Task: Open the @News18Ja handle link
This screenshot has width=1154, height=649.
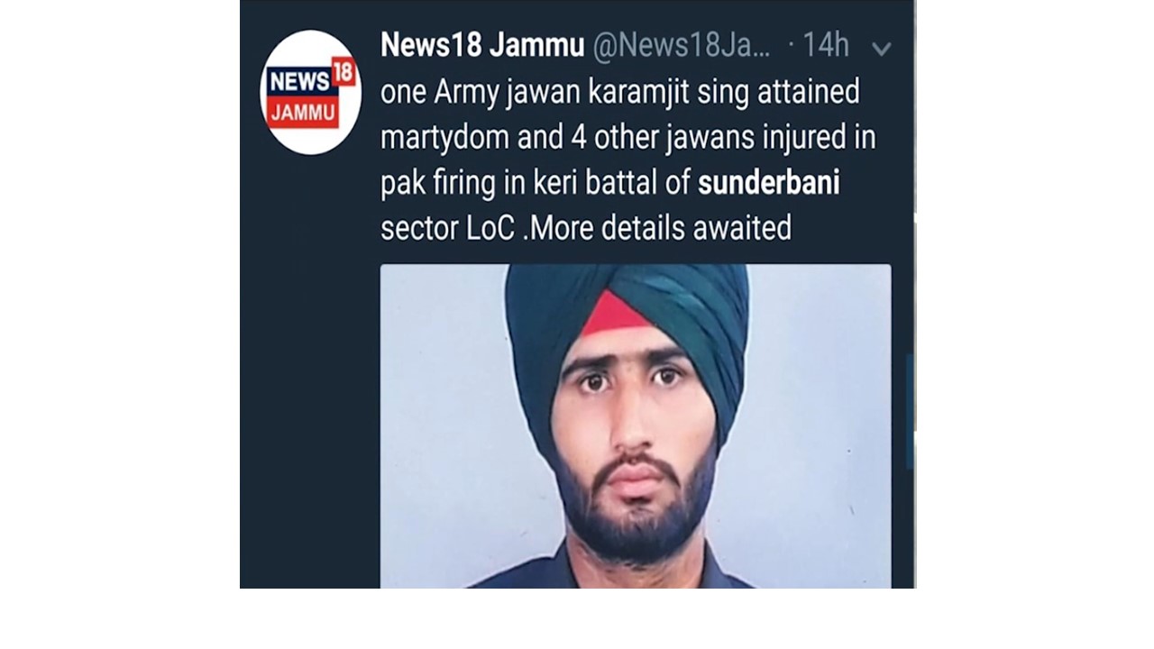Action: [682, 45]
